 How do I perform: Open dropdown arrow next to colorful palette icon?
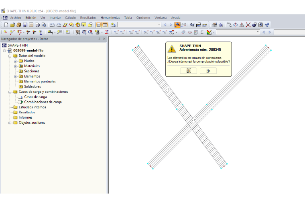click(213, 32)
